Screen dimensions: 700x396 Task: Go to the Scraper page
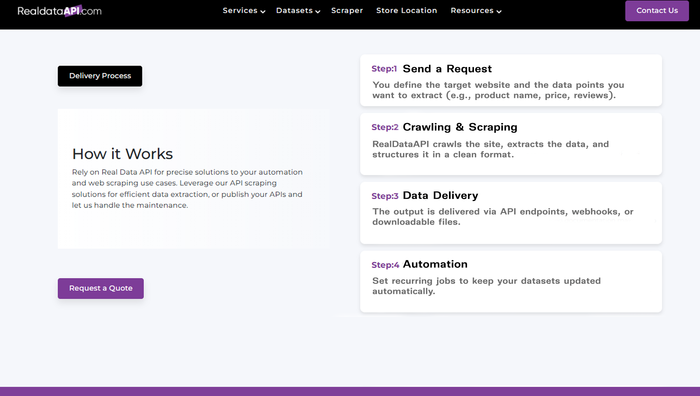click(x=347, y=10)
